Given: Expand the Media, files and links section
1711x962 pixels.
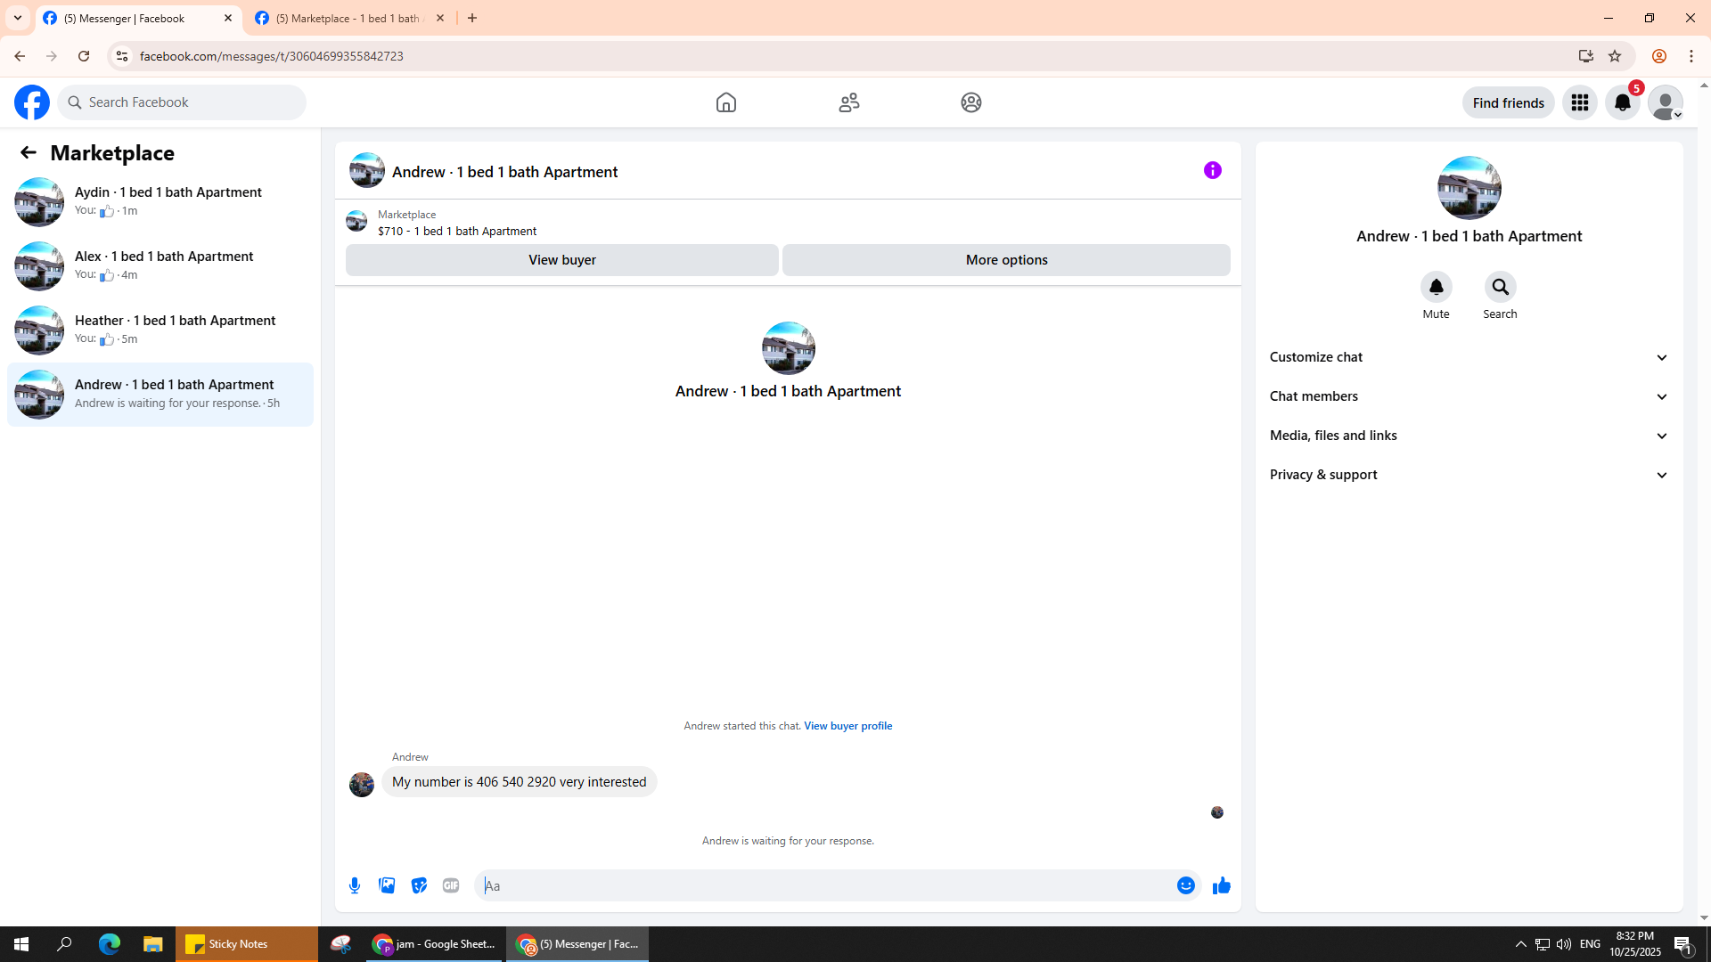Looking at the screenshot, I should 1469,436.
